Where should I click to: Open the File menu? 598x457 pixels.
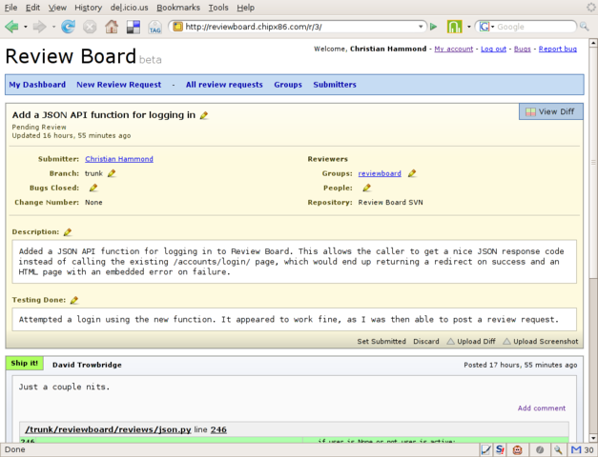click(x=10, y=8)
